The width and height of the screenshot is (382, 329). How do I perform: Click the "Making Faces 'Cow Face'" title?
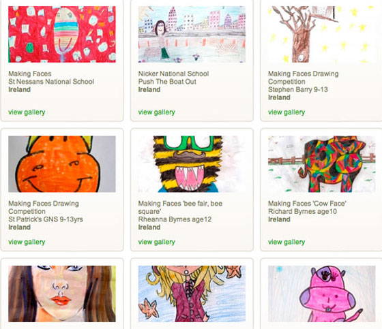307,204
